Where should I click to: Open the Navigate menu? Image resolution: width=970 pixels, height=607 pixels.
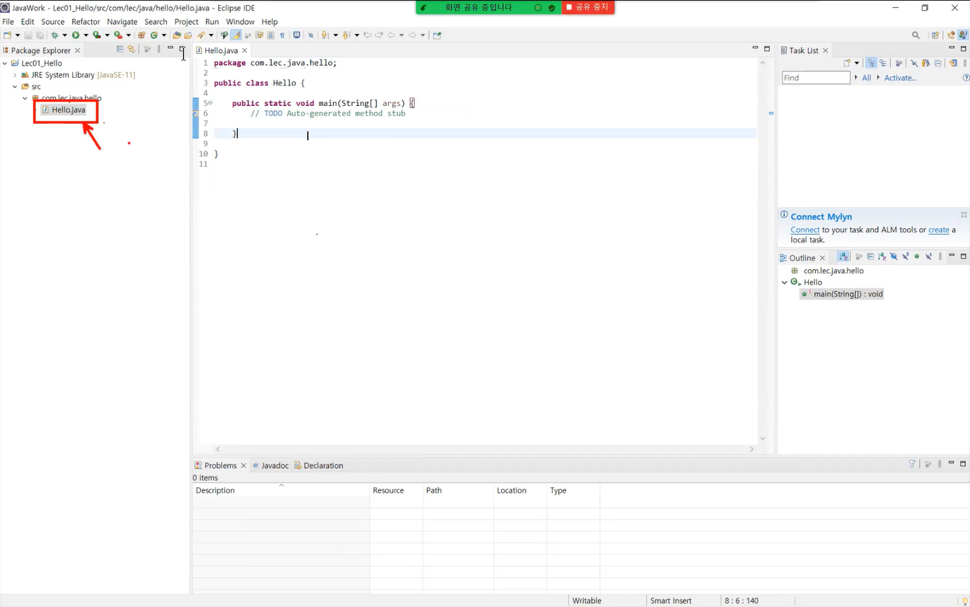122,22
